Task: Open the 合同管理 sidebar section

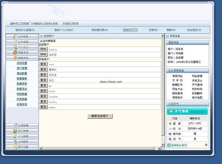Action: 22,126
